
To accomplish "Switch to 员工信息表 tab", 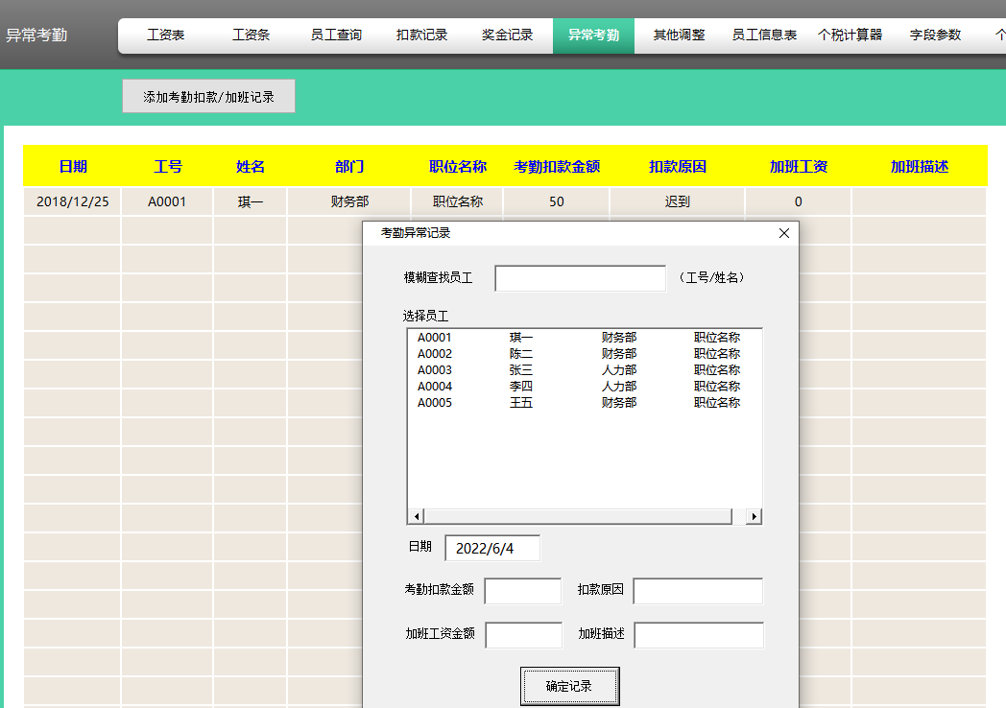I will [x=763, y=35].
